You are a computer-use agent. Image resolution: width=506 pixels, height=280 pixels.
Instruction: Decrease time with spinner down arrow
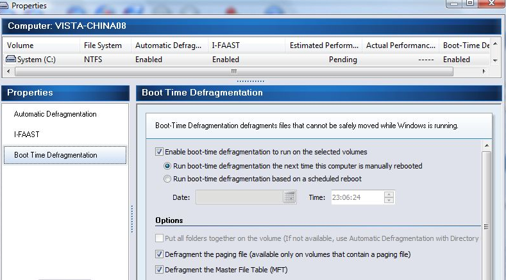(x=389, y=201)
